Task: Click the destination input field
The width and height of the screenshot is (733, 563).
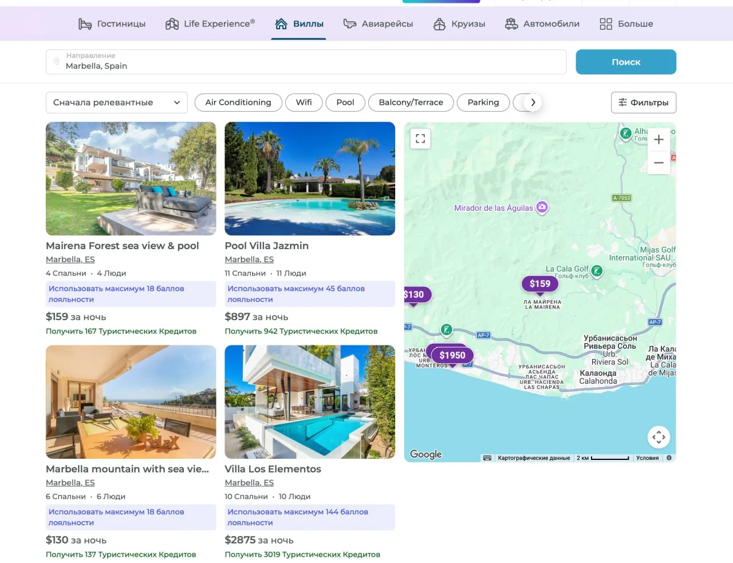Action: [x=306, y=62]
